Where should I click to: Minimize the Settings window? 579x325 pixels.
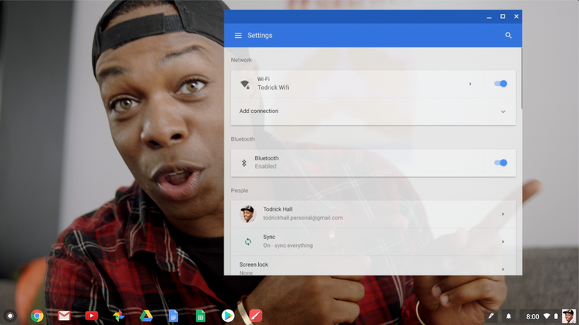pos(489,17)
